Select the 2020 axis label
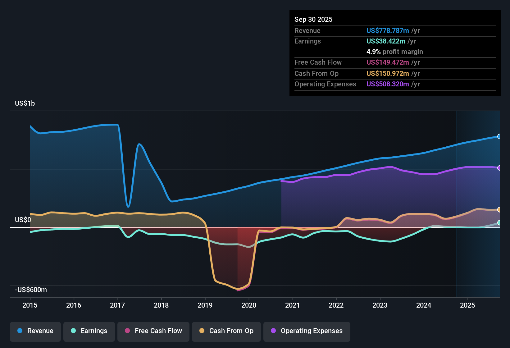 click(249, 305)
